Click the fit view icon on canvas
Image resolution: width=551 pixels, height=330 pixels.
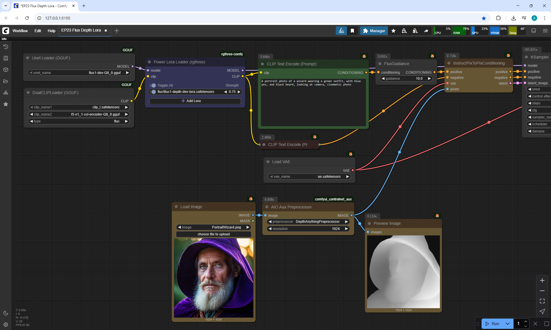click(x=542, y=301)
